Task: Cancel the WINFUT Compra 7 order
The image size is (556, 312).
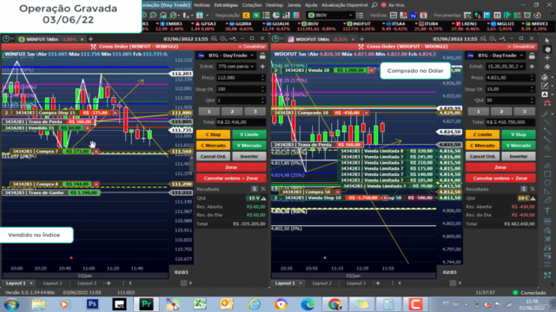Action: 96,152
